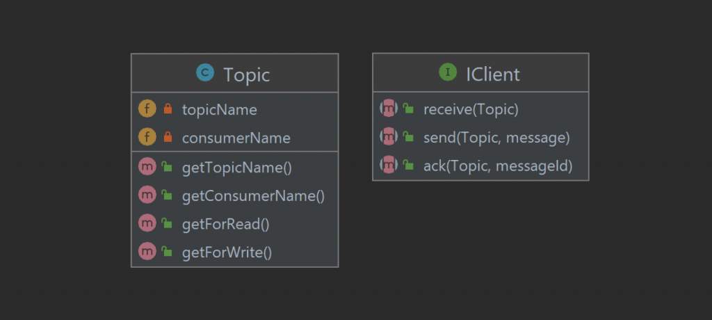Viewport: 712px width, 320px height.
Task: Select the ack(Topic, messageId) method
Action: pos(480,166)
